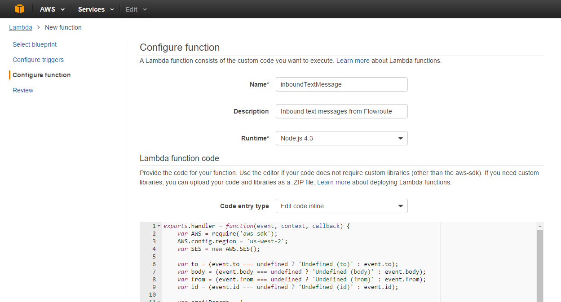Viewport: 561px width, 302px height.
Task: Click the 'Lambda function code' heading
Action: coord(179,158)
